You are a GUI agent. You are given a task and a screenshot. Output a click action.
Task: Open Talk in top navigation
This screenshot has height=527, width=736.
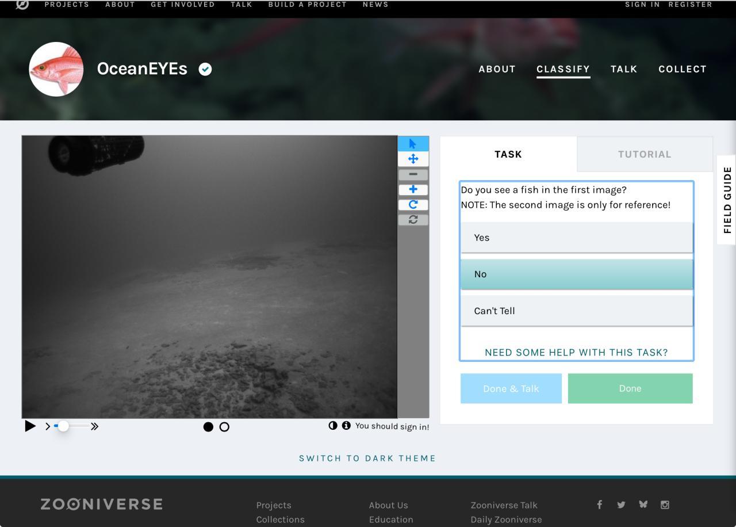(x=241, y=5)
